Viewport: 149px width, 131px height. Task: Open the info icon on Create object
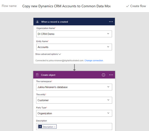pyautogui.click(x=103, y=75)
